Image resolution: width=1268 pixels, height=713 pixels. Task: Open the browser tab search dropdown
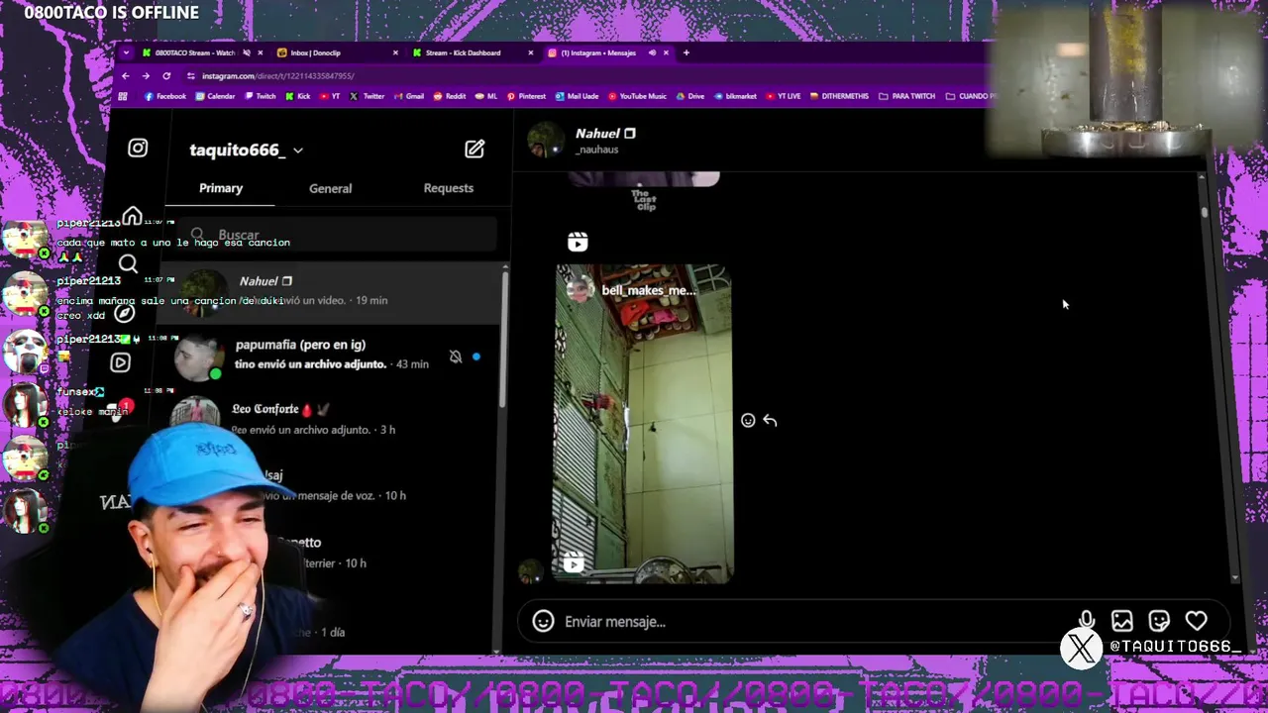point(126,52)
